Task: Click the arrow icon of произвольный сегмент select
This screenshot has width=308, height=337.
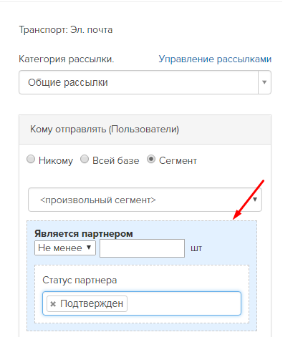Action: (x=255, y=200)
